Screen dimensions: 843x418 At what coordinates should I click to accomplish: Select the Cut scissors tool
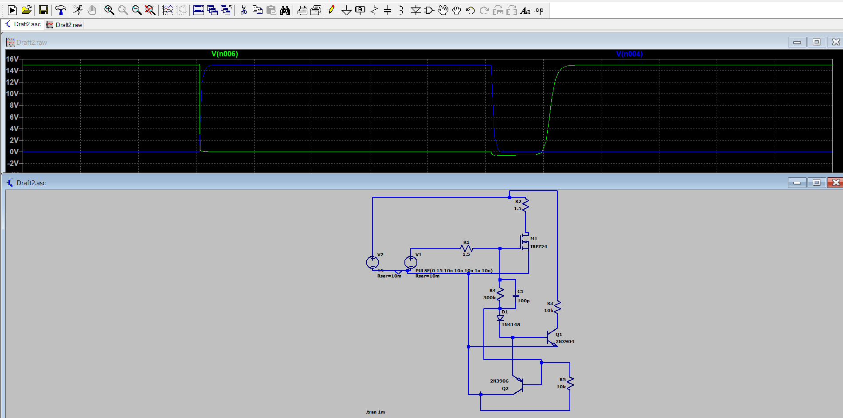pyautogui.click(x=243, y=10)
